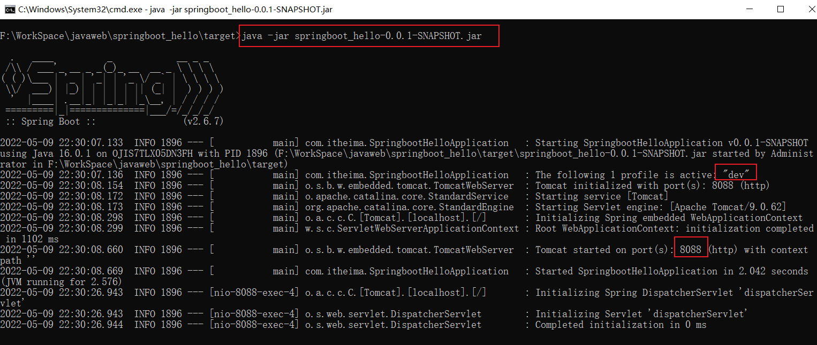Click '(JVM running for 2.576)' line
This screenshot has width=817, height=345.
[62, 282]
